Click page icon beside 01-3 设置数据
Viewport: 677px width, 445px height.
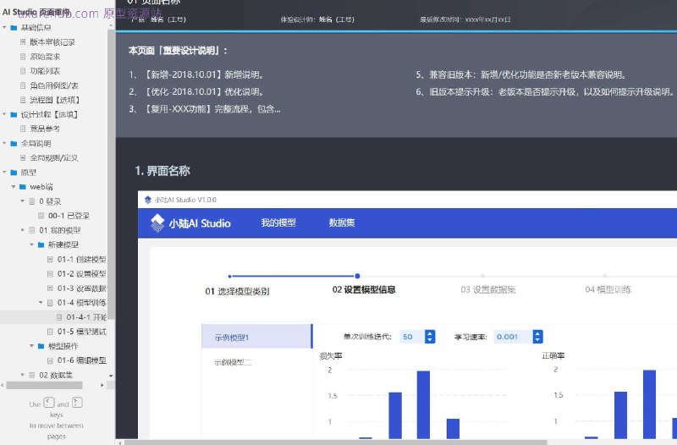(50, 288)
